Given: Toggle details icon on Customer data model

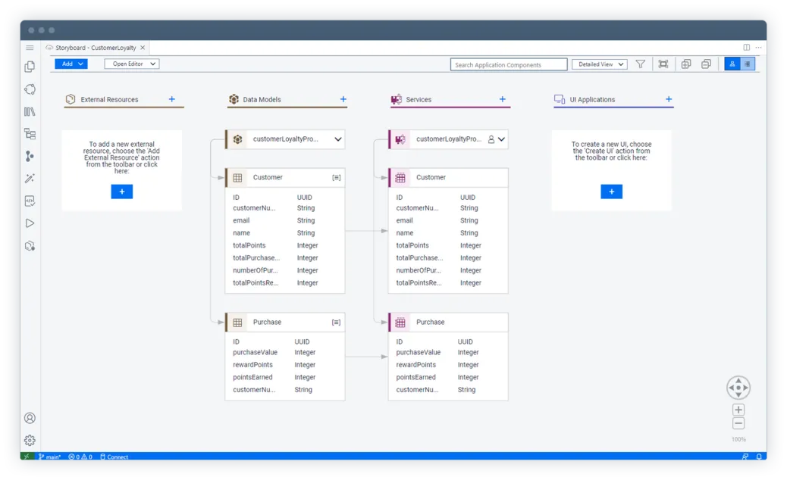Looking at the screenshot, I should [336, 177].
